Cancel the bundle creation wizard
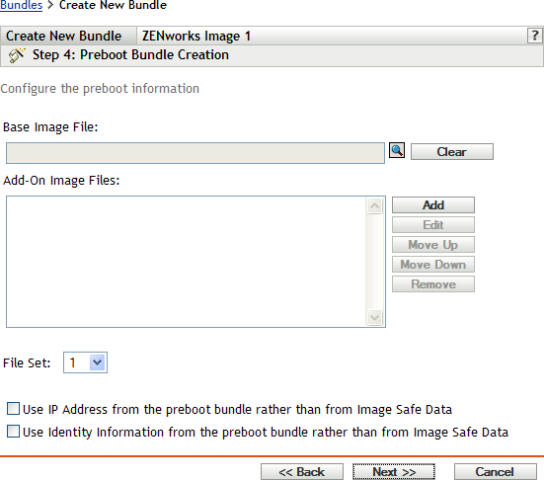 495,472
